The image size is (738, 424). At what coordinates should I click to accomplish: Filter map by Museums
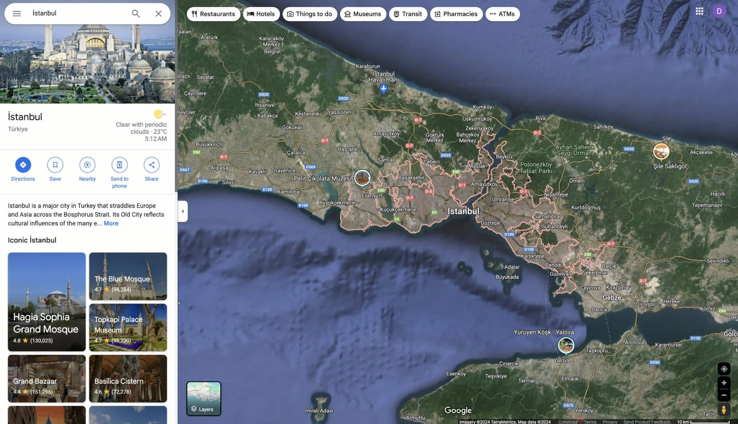363,14
